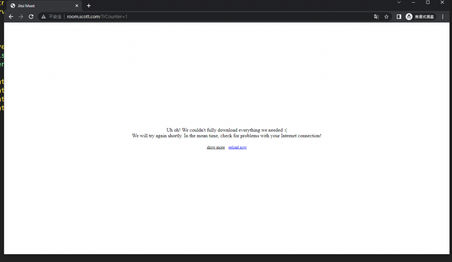Image resolution: width=452 pixels, height=262 pixels.
Task: Open the incognito profile indicator
Action: [420, 17]
